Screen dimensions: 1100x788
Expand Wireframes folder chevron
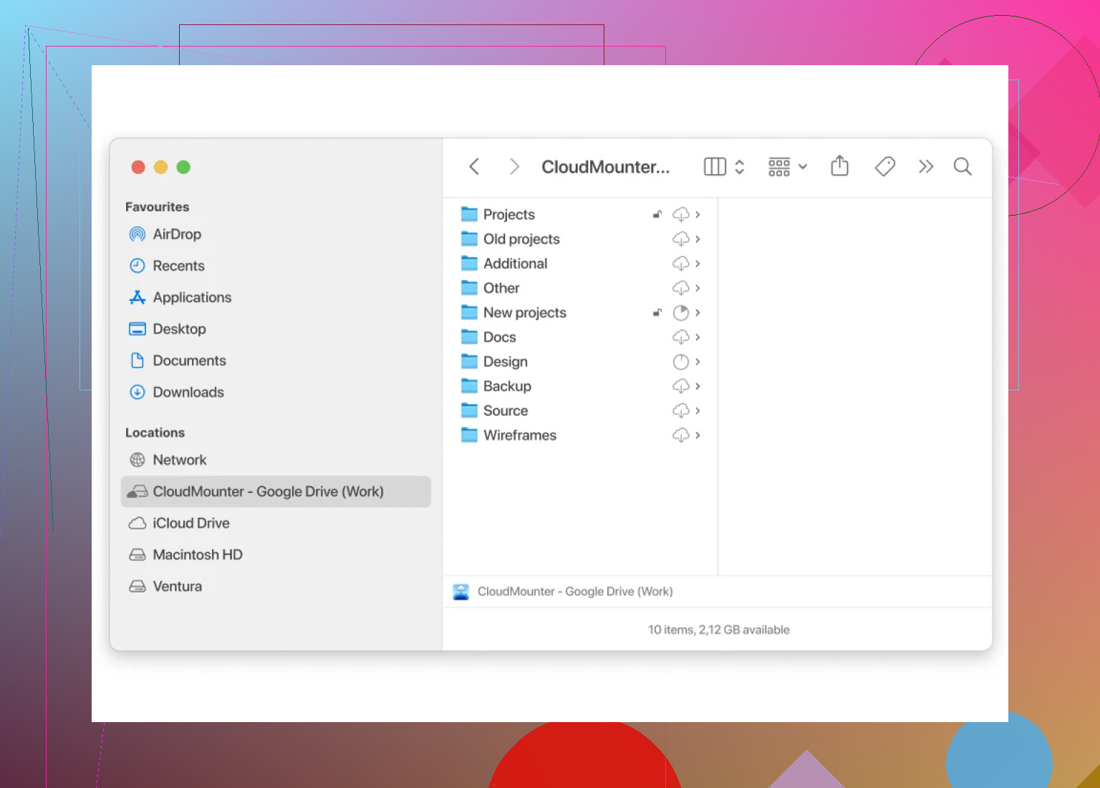(698, 435)
